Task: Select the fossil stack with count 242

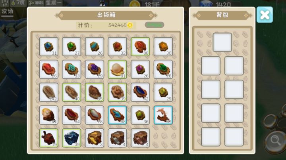Action: (49, 92)
